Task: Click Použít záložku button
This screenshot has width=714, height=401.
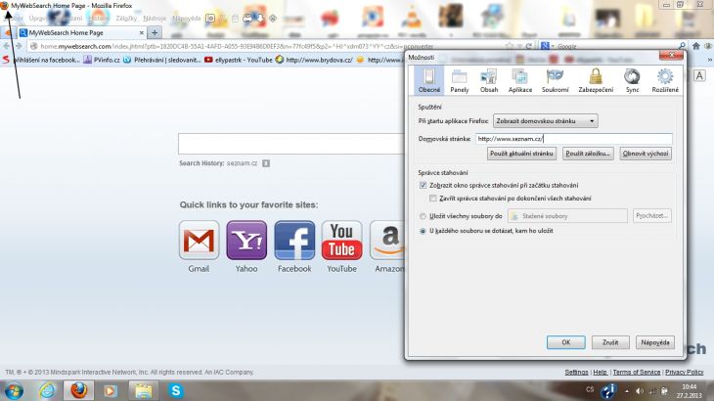Action: [x=588, y=154]
